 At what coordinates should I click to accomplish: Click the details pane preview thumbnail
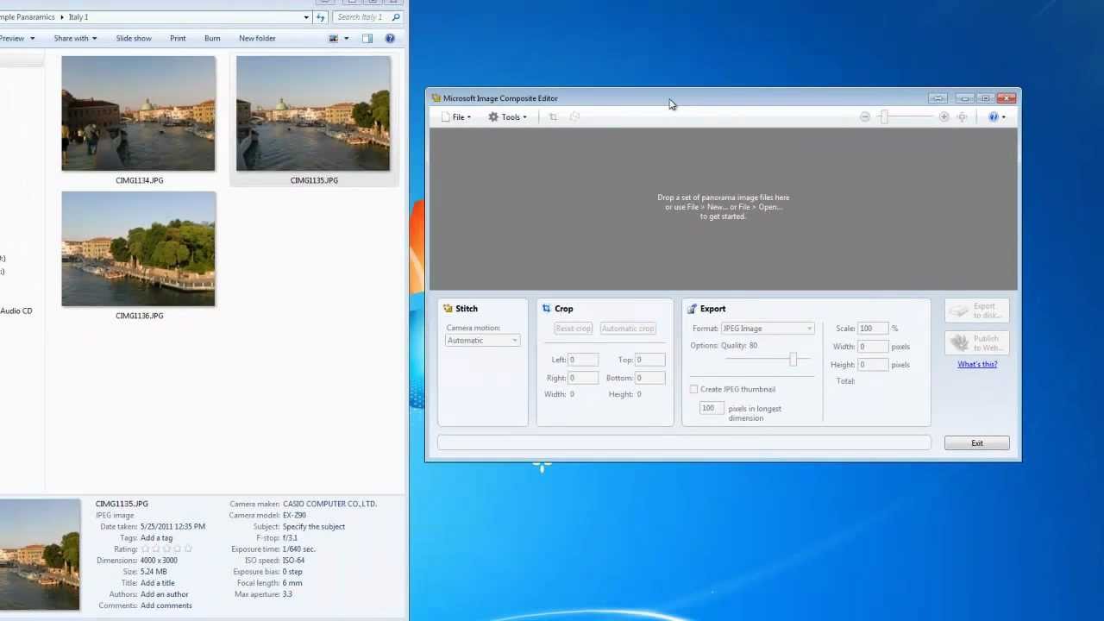point(40,555)
